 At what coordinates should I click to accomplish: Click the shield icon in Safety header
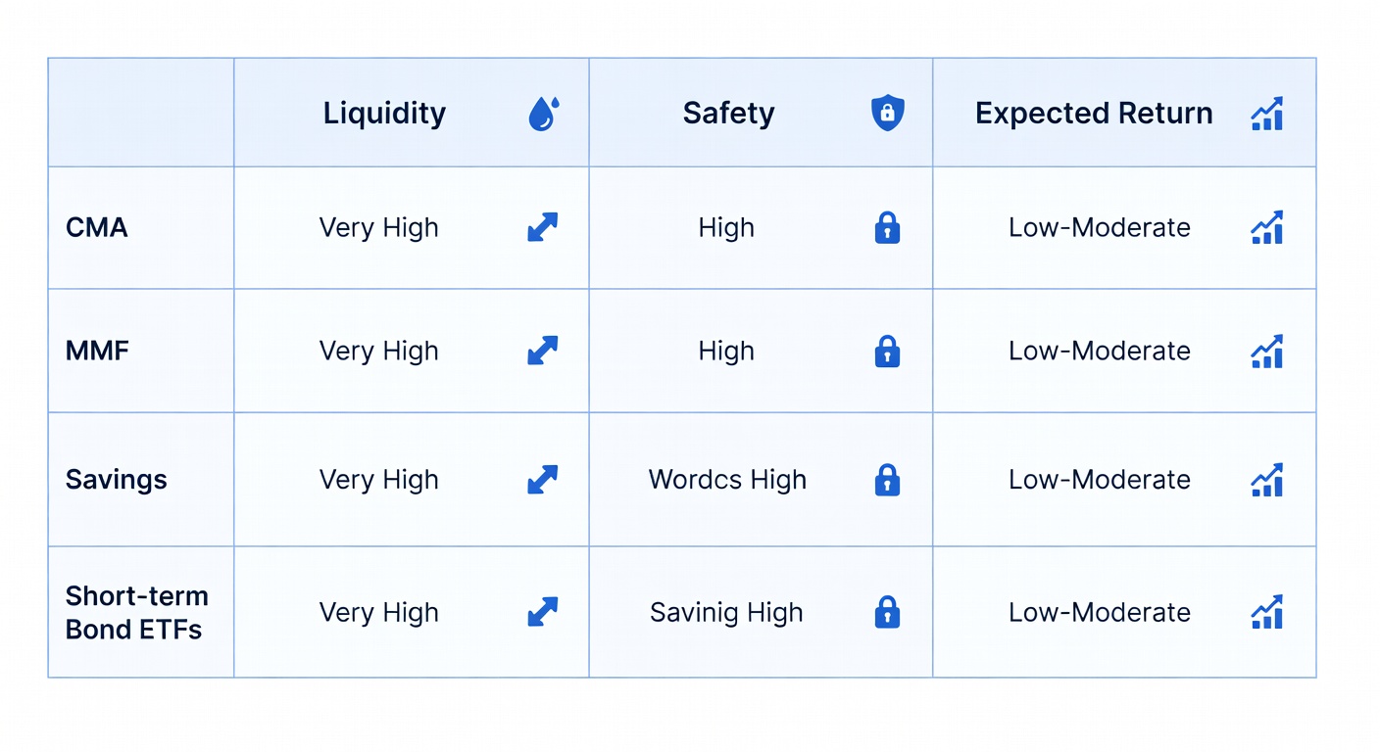coord(887,114)
